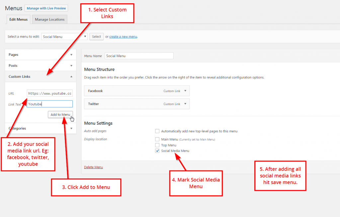Enable automatically add new top-level pages
This screenshot has height=217, width=340.
pos(157,131)
